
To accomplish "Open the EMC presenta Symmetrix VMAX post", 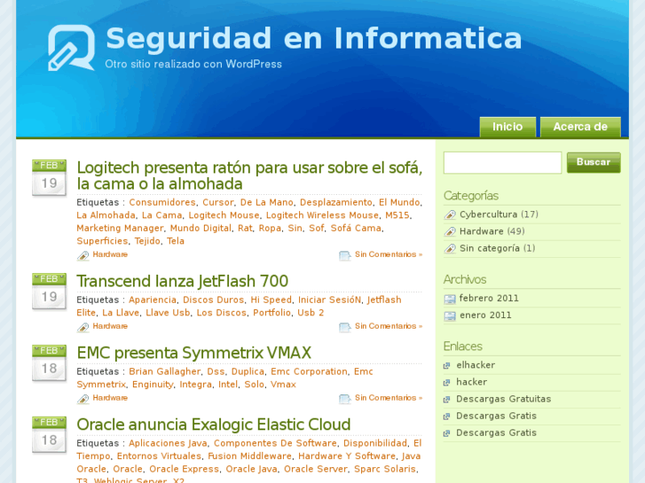I will [193, 353].
